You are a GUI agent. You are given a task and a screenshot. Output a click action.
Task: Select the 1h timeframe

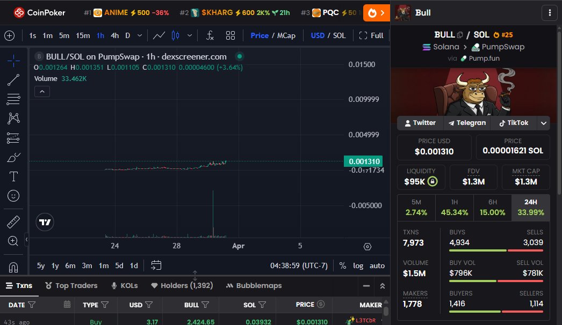click(x=100, y=35)
